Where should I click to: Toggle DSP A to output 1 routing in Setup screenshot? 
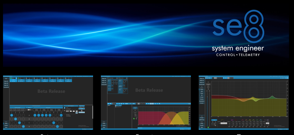pyautogui.click(x=35, y=115)
